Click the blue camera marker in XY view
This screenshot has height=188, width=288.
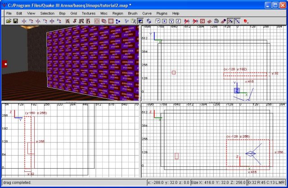click(237, 91)
